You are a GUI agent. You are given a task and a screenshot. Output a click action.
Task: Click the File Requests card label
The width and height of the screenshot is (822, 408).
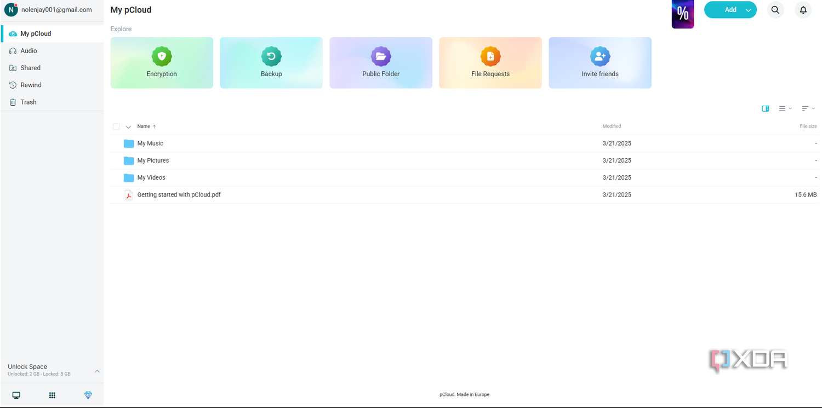pyautogui.click(x=490, y=74)
